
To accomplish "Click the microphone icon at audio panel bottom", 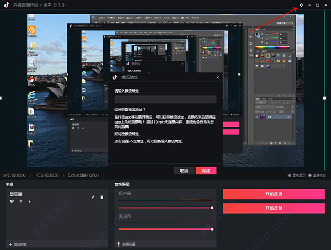I will click(119, 244).
